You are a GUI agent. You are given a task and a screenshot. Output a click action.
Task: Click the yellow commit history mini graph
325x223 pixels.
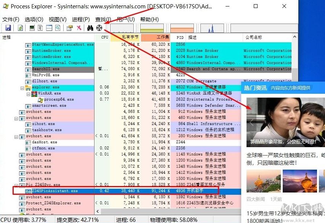(152, 28)
